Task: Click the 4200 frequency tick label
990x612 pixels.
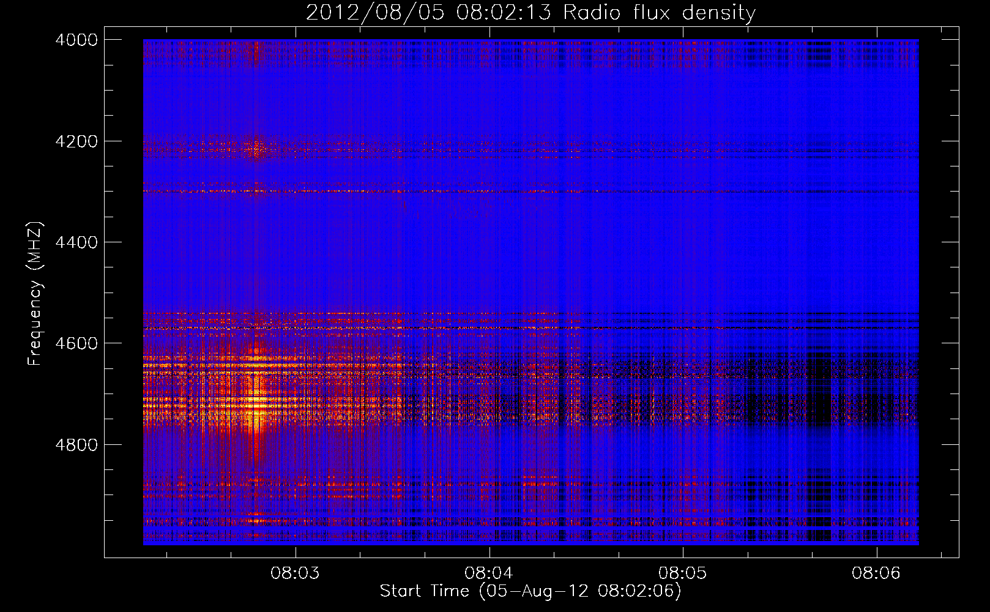Action: (76, 141)
